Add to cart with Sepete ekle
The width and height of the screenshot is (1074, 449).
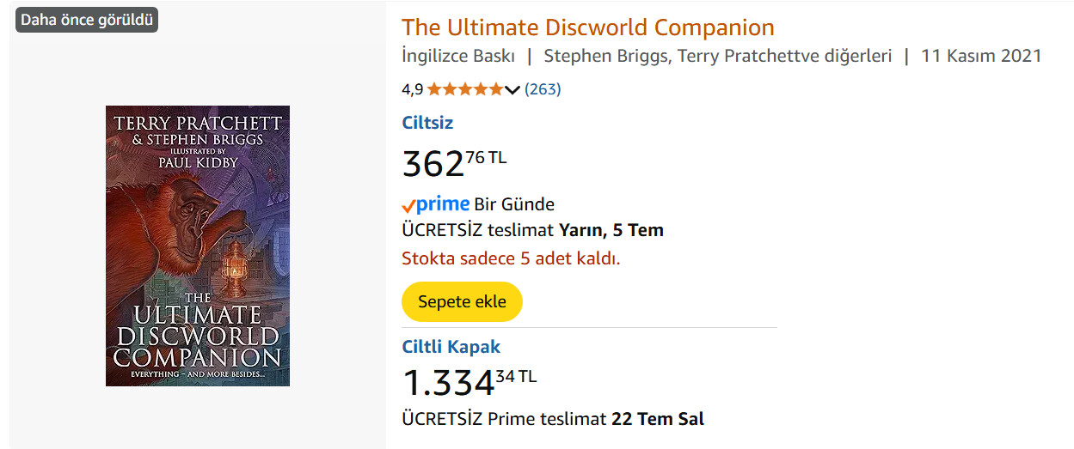tap(462, 301)
